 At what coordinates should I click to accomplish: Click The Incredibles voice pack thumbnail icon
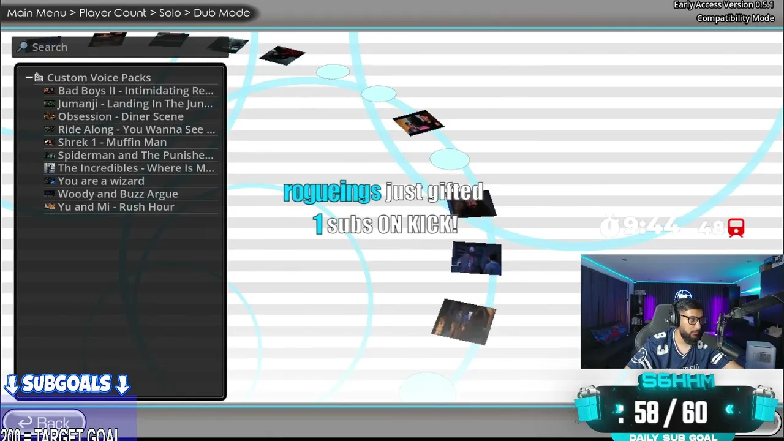tap(50, 168)
